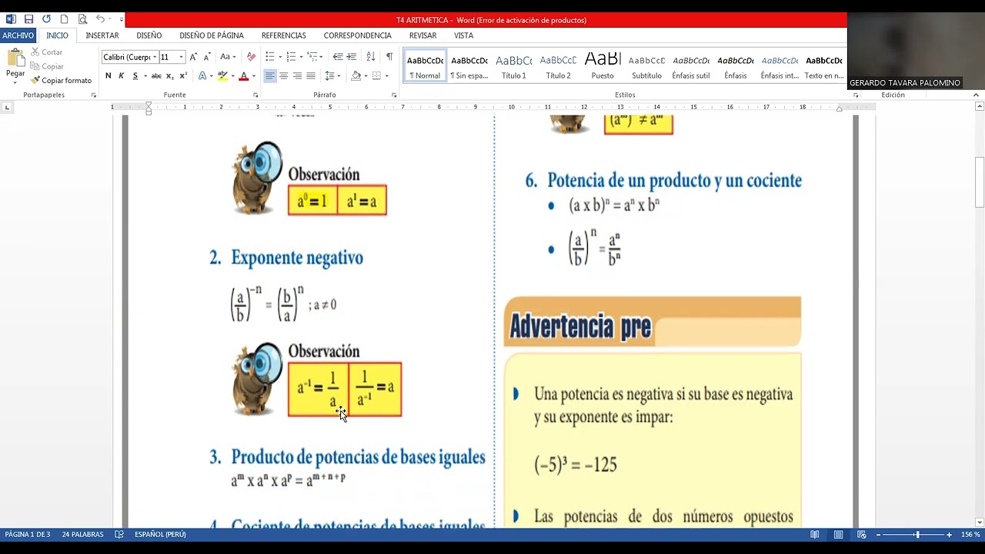Sort text alphabetically icon
This screenshot has width=985, height=554.
tap(371, 57)
